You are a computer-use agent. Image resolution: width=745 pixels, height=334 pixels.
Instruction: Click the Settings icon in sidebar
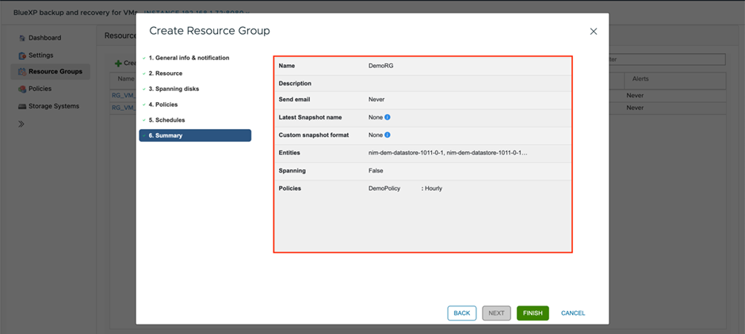[22, 55]
